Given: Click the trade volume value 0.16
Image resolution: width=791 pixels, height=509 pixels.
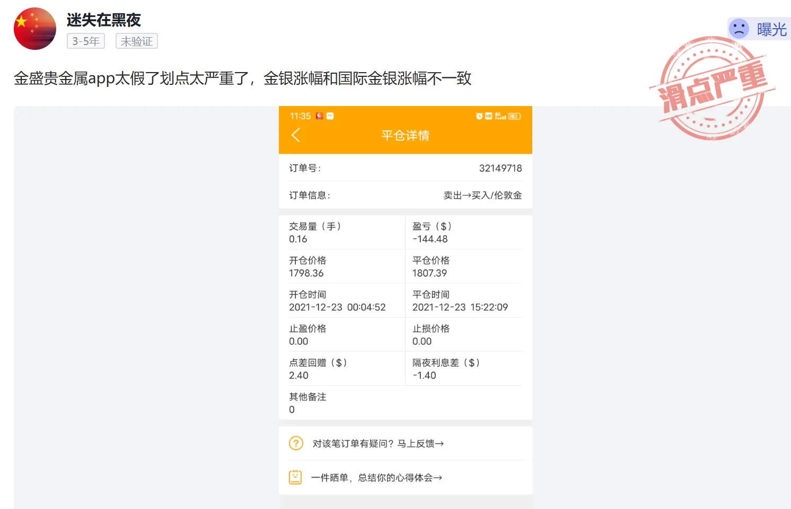Looking at the screenshot, I should point(298,239).
